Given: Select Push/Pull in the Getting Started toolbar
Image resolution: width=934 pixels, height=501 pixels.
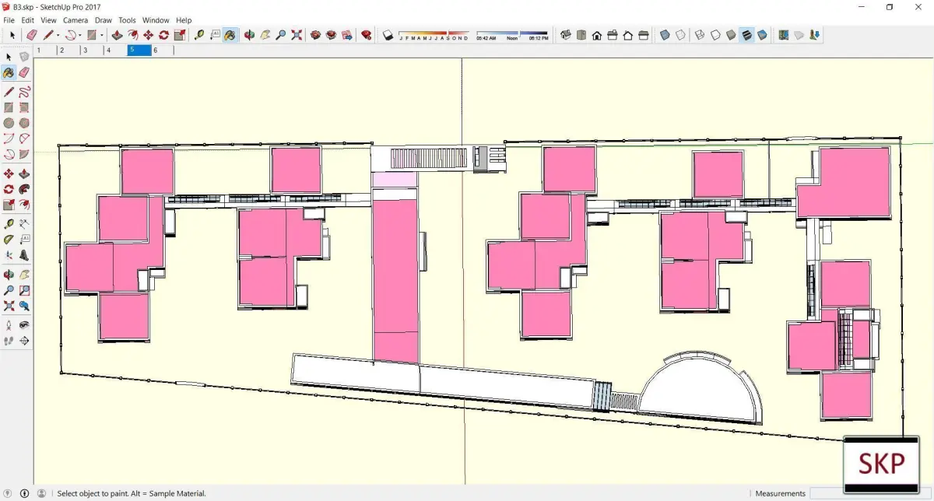Looking at the screenshot, I should 117,35.
